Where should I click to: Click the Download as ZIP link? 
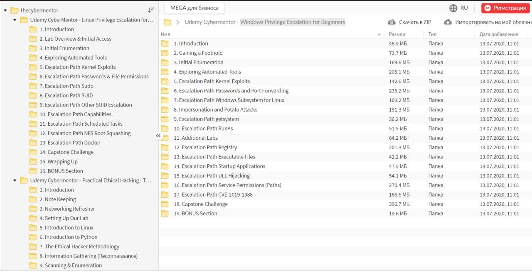[415, 22]
